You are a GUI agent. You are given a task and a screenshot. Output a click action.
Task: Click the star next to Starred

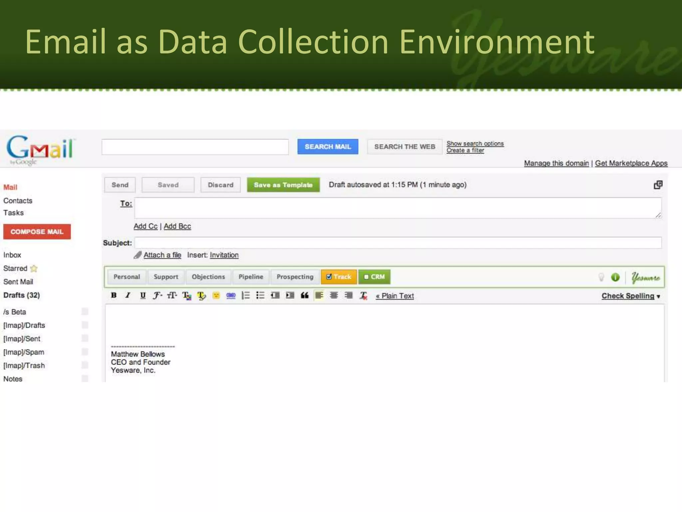[34, 268]
